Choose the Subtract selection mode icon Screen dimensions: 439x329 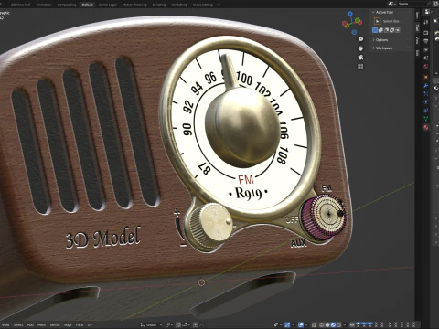pyautogui.click(x=386, y=30)
